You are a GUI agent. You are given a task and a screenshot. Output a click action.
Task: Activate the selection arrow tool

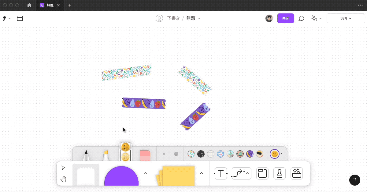[63, 167]
